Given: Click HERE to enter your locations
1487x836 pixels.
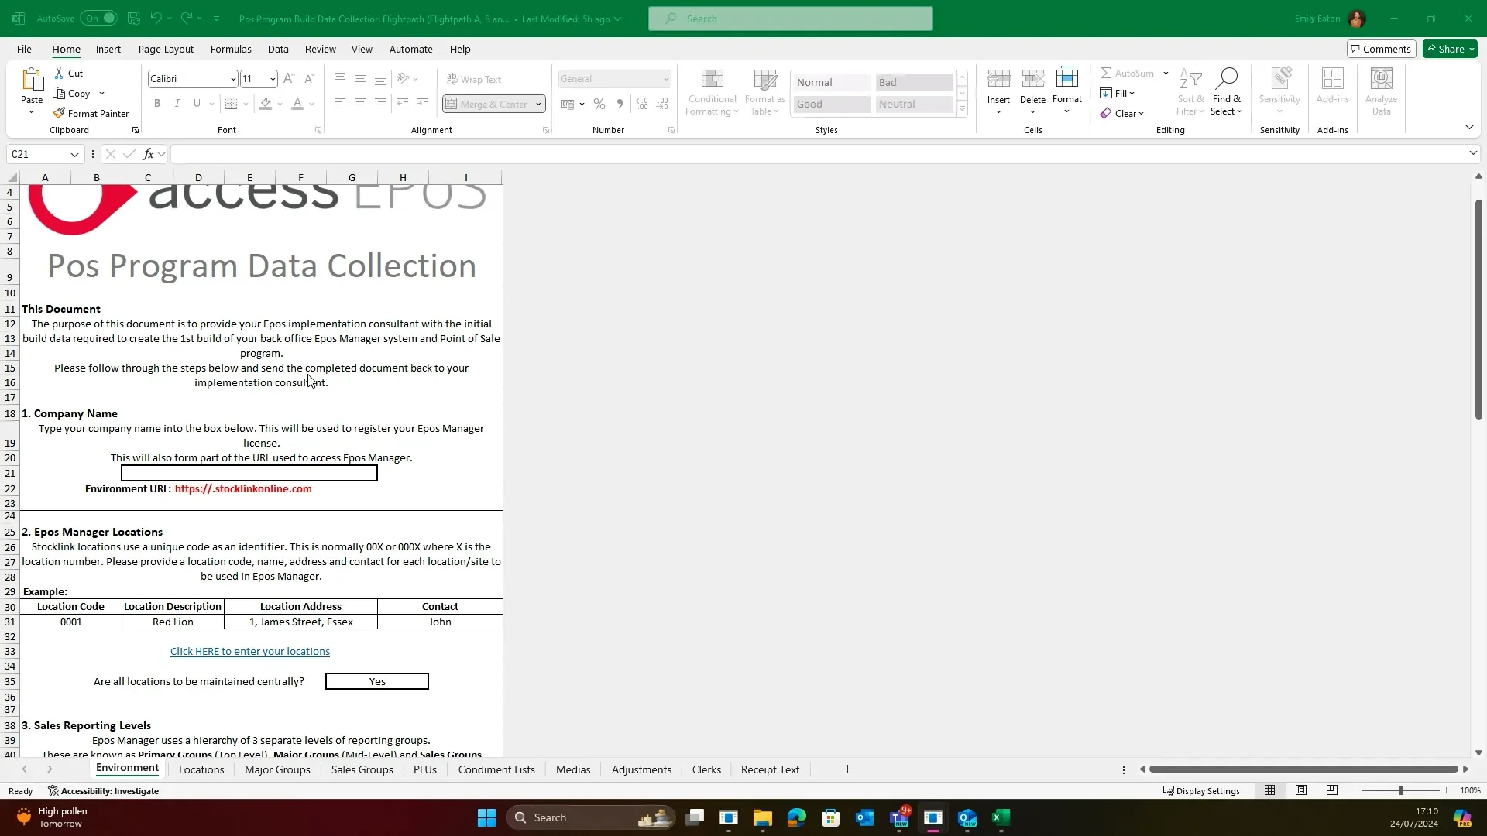Looking at the screenshot, I should click(x=249, y=651).
